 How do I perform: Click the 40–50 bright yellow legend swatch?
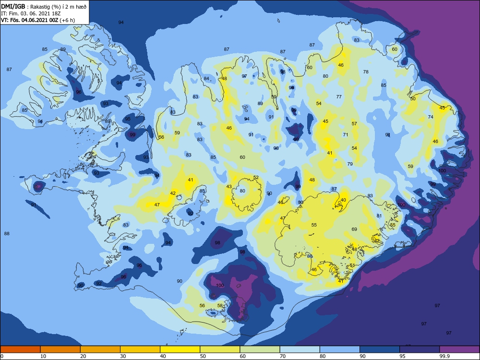180,349
